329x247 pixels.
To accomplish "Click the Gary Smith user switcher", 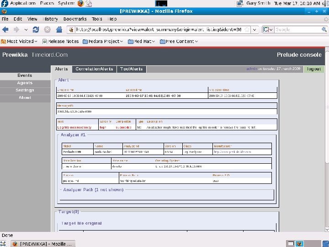I will (x=258, y=3).
